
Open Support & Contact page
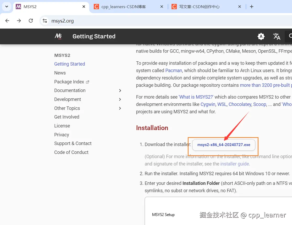(x=73, y=143)
